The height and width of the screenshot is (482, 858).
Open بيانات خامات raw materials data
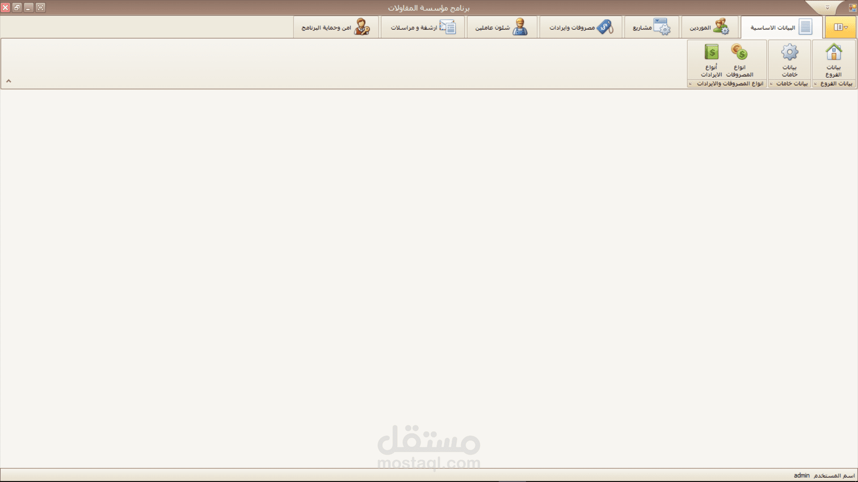[x=788, y=59]
